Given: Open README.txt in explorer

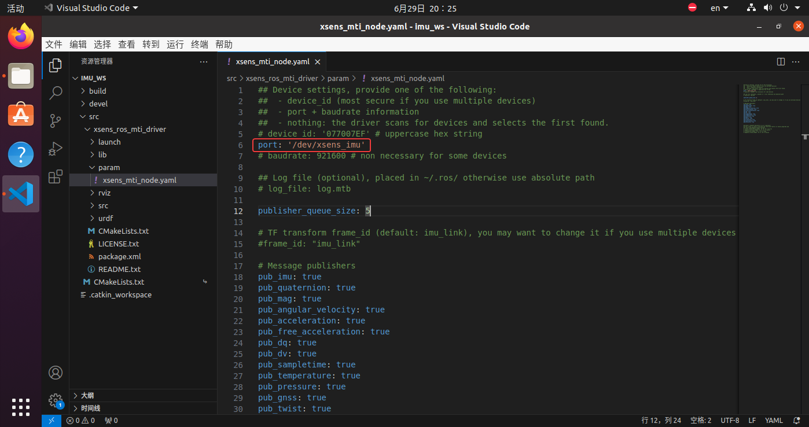Looking at the screenshot, I should (x=143, y=269).
